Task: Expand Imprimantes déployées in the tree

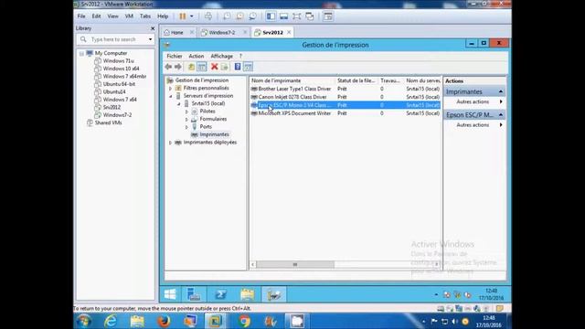Action: [x=171, y=143]
